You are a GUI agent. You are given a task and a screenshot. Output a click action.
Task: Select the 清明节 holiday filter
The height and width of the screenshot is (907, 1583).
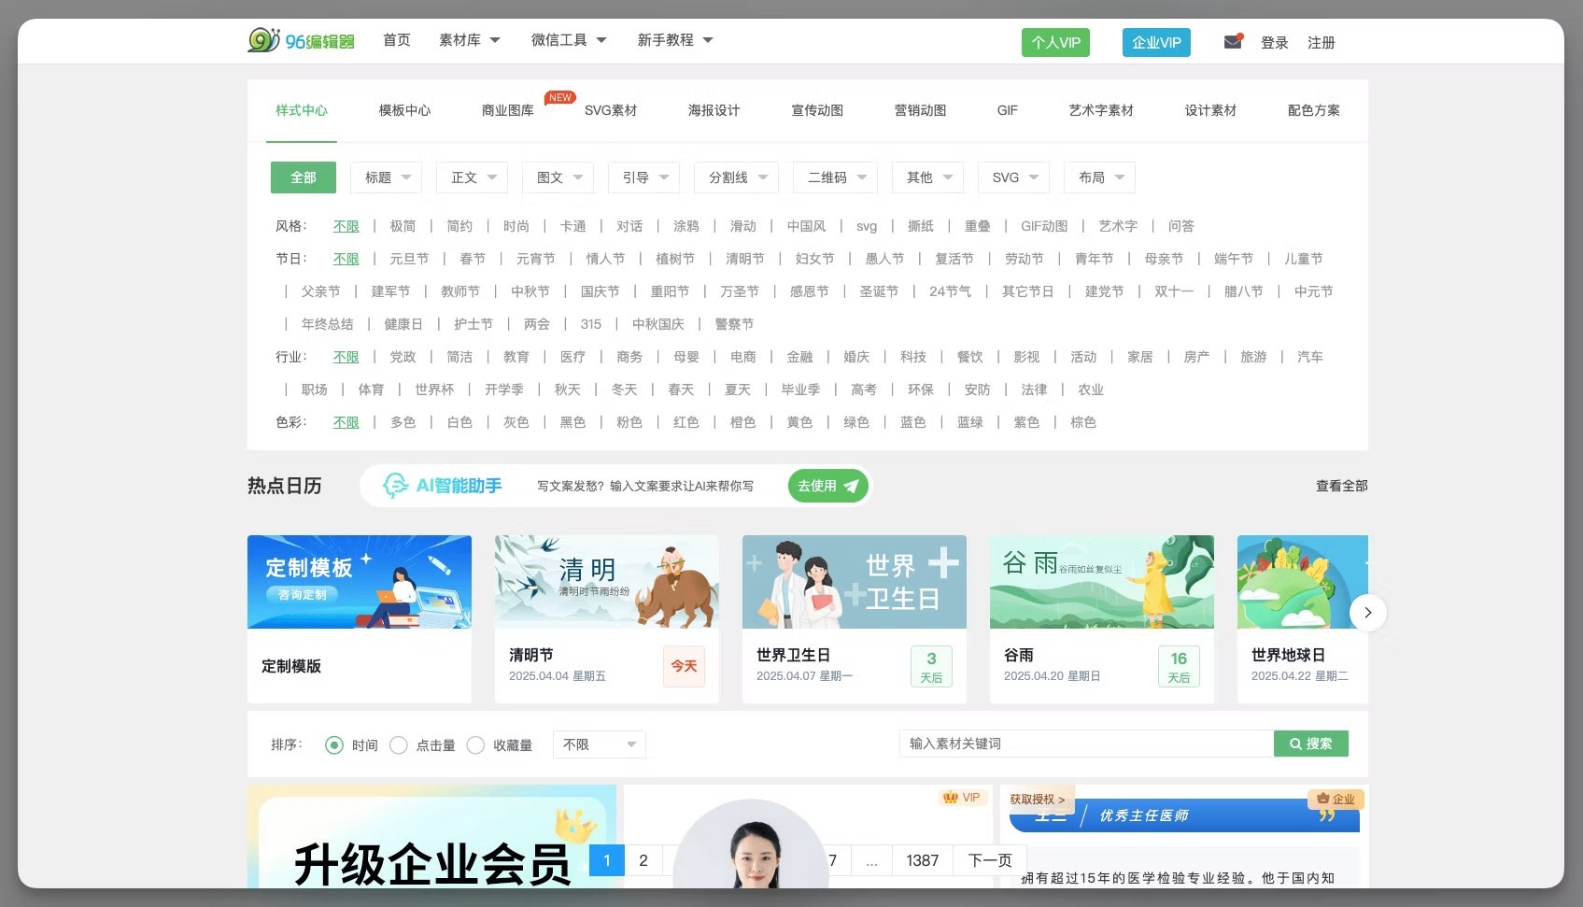pos(745,259)
